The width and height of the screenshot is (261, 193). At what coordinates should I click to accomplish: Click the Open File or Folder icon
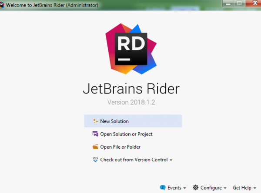click(95, 147)
